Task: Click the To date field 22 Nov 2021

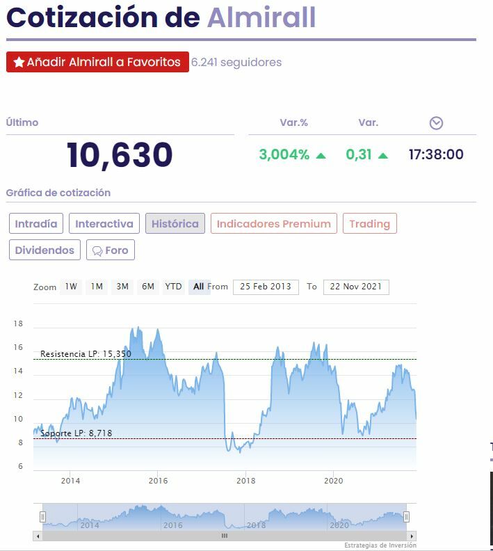Action: point(356,287)
